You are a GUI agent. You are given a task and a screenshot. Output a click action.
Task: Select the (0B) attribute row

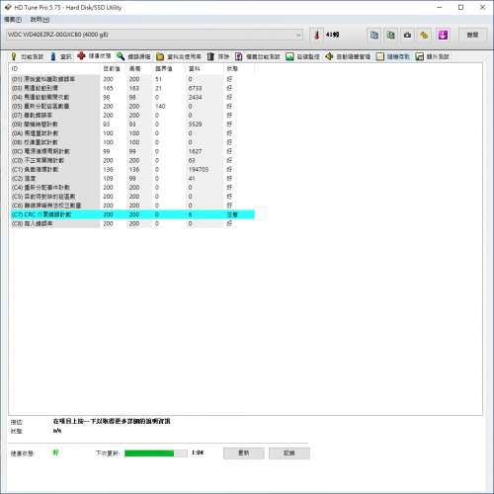coord(132,142)
